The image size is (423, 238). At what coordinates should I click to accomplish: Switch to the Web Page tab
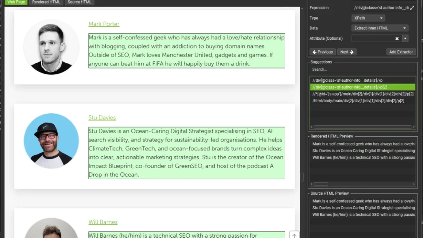(x=16, y=2)
